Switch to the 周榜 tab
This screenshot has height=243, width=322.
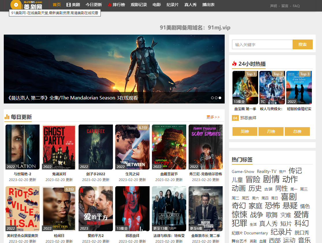(245, 131)
